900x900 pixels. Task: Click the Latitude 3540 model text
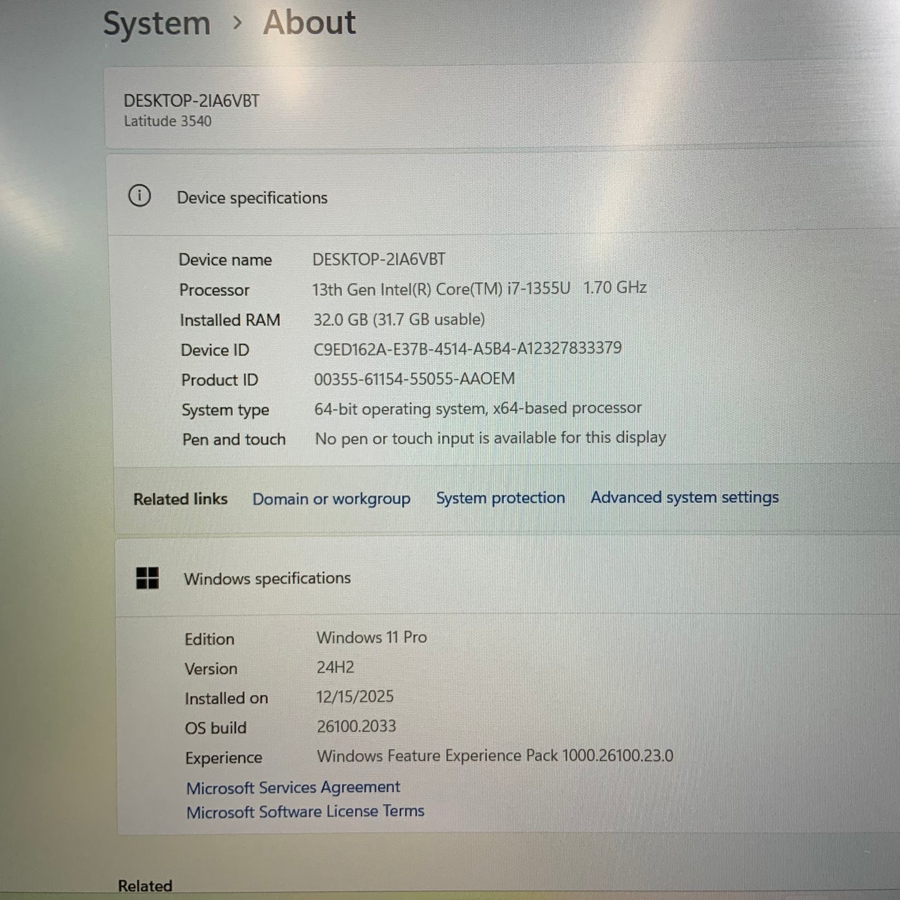click(167, 121)
